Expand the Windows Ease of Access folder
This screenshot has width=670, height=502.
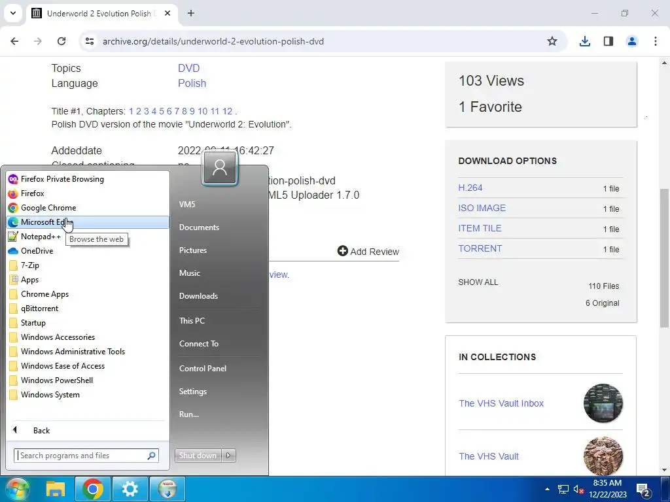pos(88,366)
